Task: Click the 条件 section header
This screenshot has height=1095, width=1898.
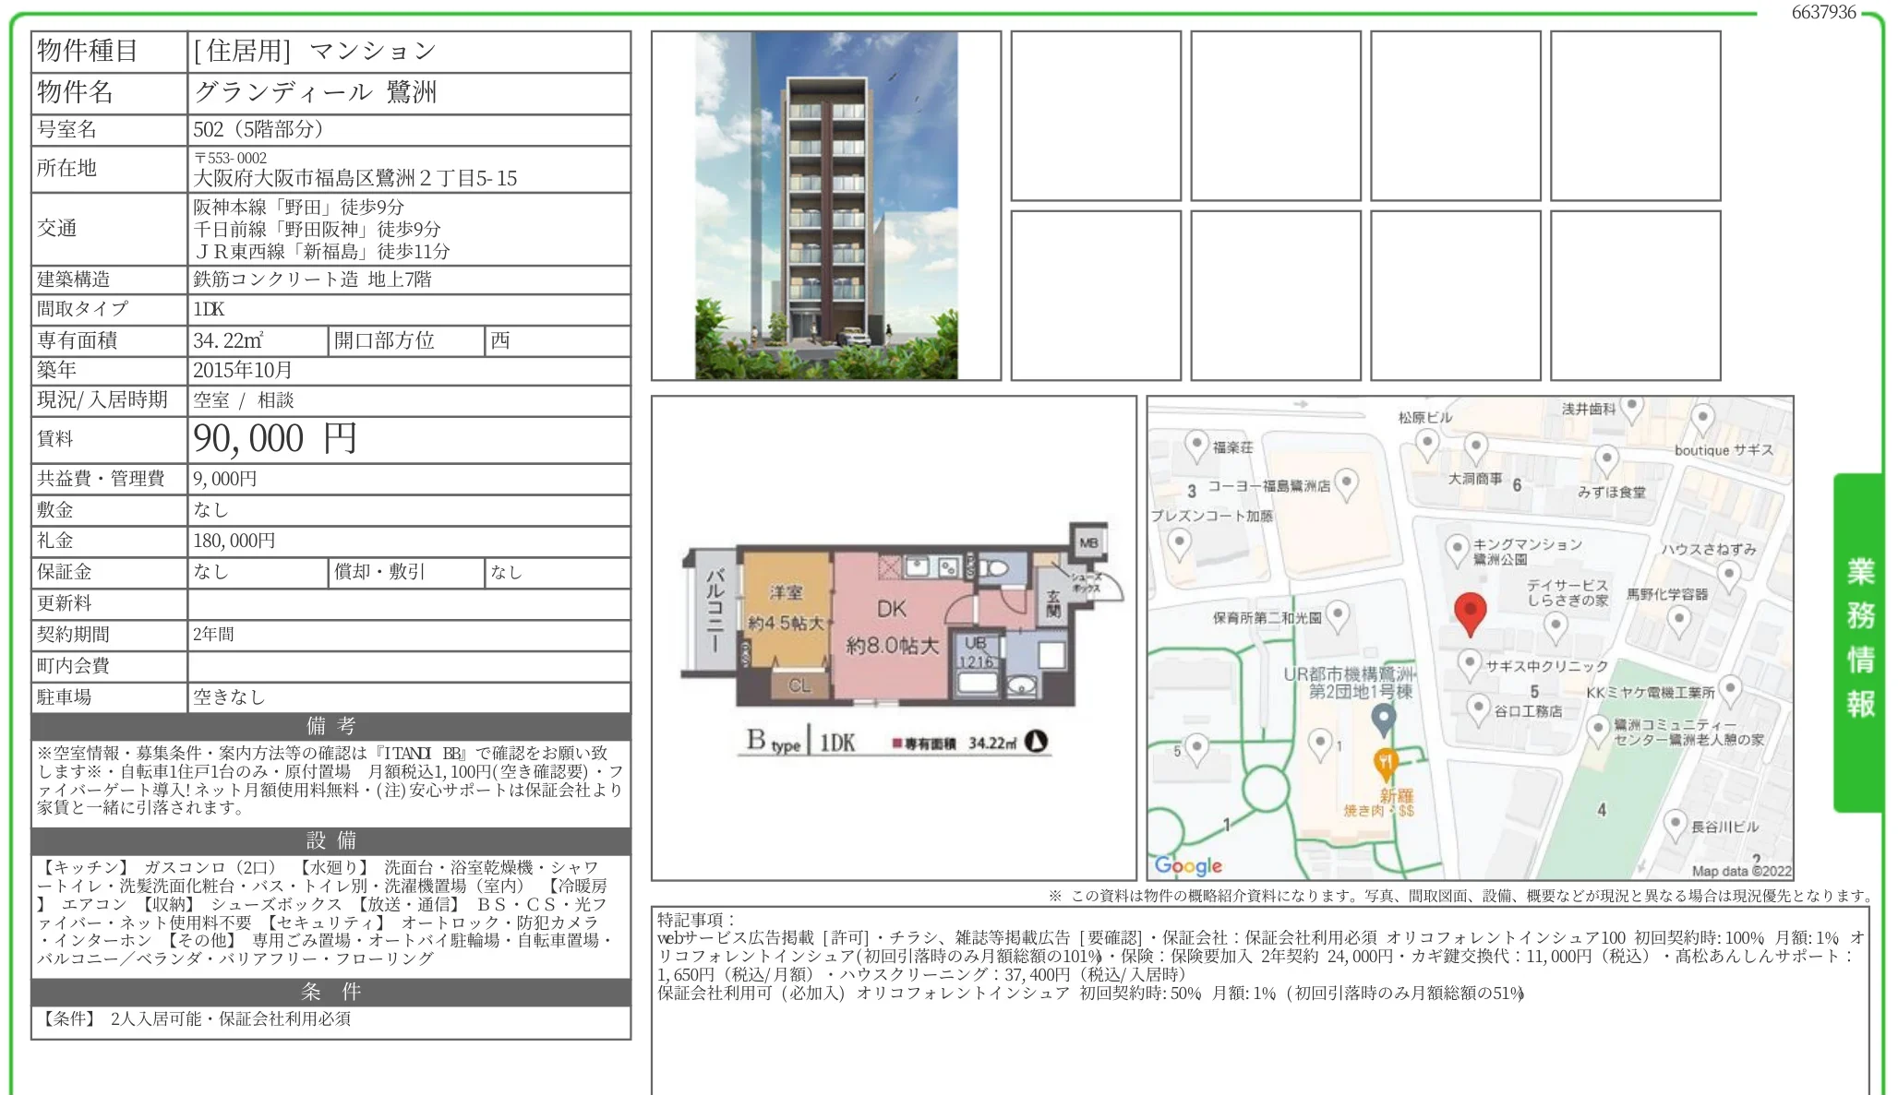Action: pyautogui.click(x=330, y=992)
